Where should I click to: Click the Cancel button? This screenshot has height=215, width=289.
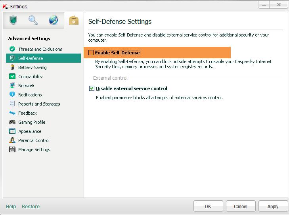pyautogui.click(x=241, y=206)
